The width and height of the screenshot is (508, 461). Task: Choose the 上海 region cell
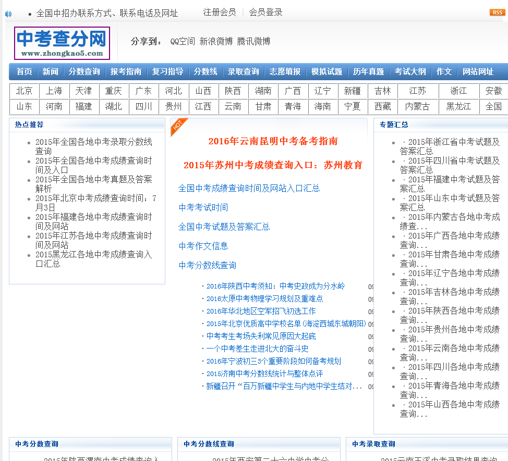point(54,91)
